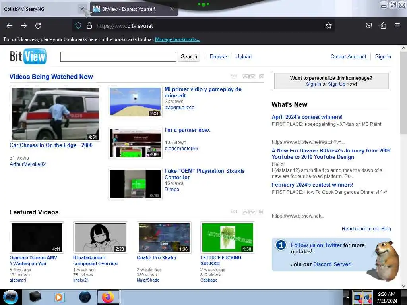Open the blademaster56 channel link
Image resolution: width=407 pixels, height=305 pixels.
click(x=181, y=149)
